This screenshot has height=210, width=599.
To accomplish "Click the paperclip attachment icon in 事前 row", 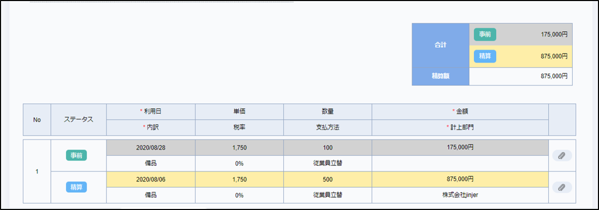I will point(562,155).
